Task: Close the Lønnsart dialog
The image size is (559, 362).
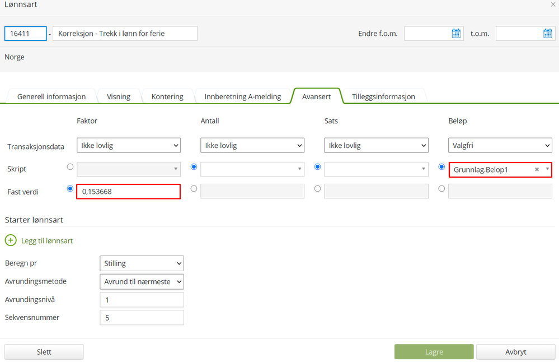Action: (553, 4)
